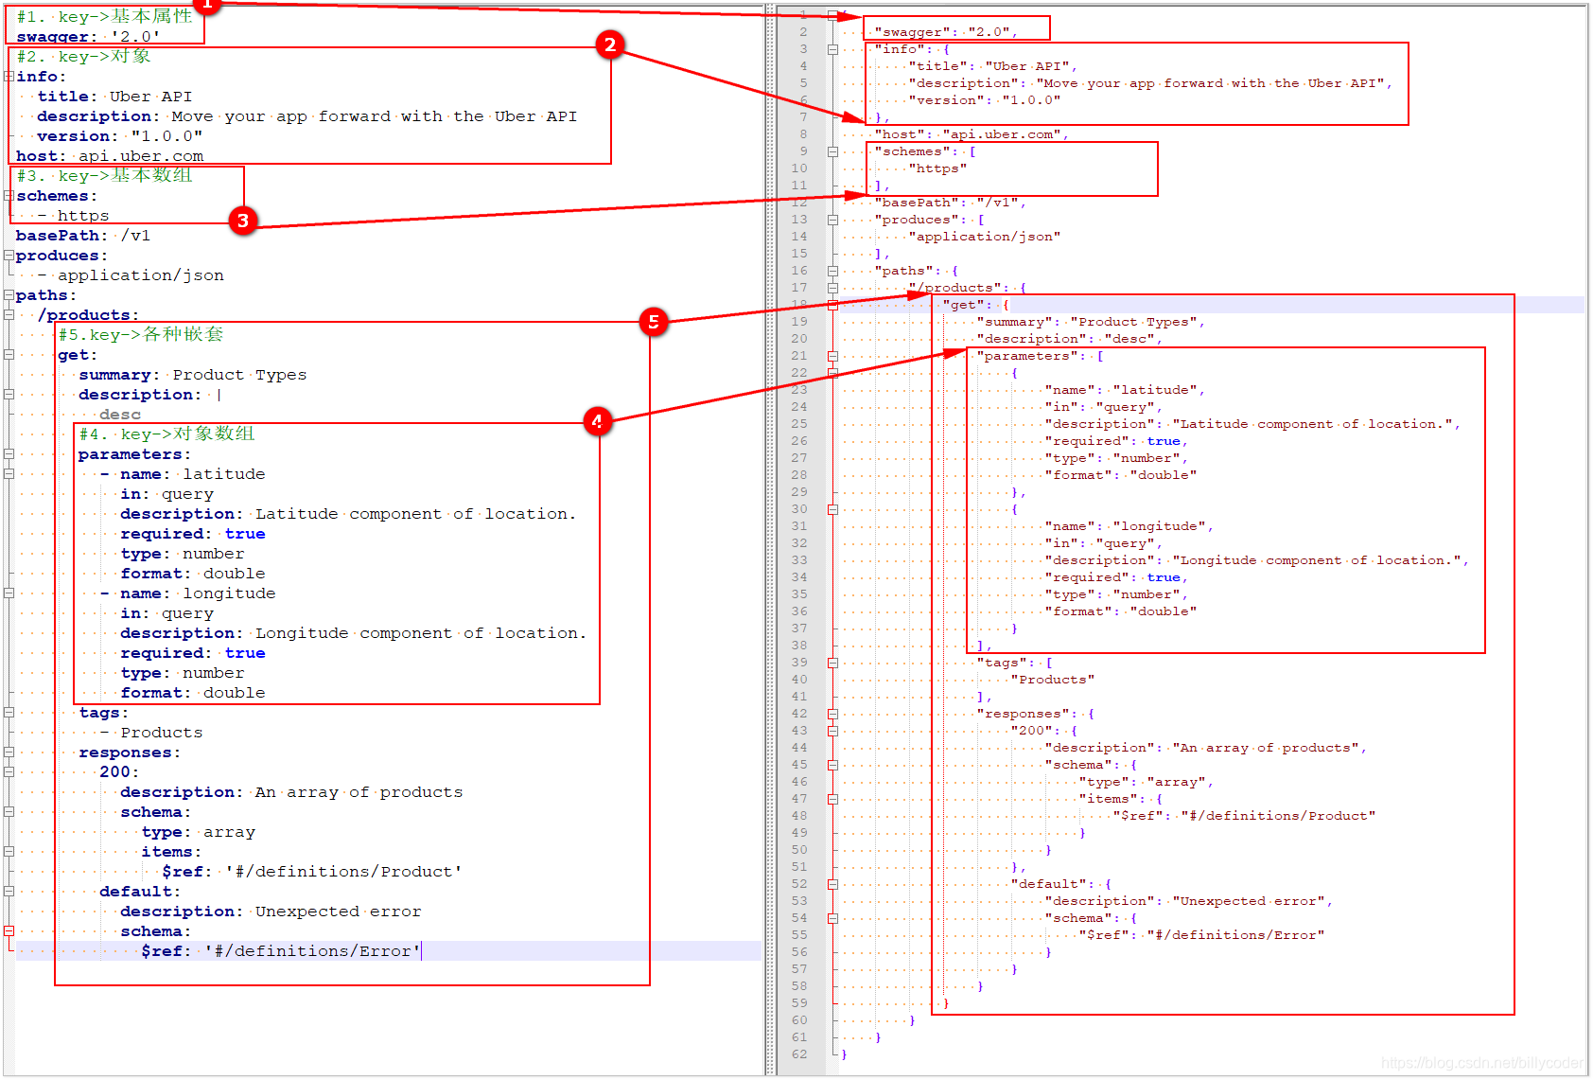The image size is (1593, 1080).
Task: Collapse the default block in YAML pane
Action: [9, 891]
